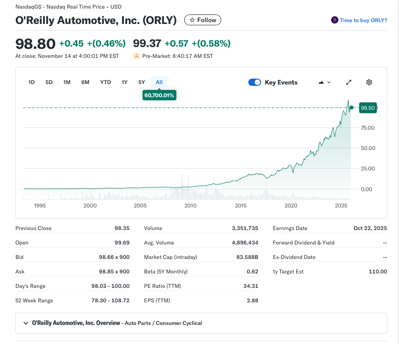Select the All time range
The image size is (399, 343).
[159, 82]
